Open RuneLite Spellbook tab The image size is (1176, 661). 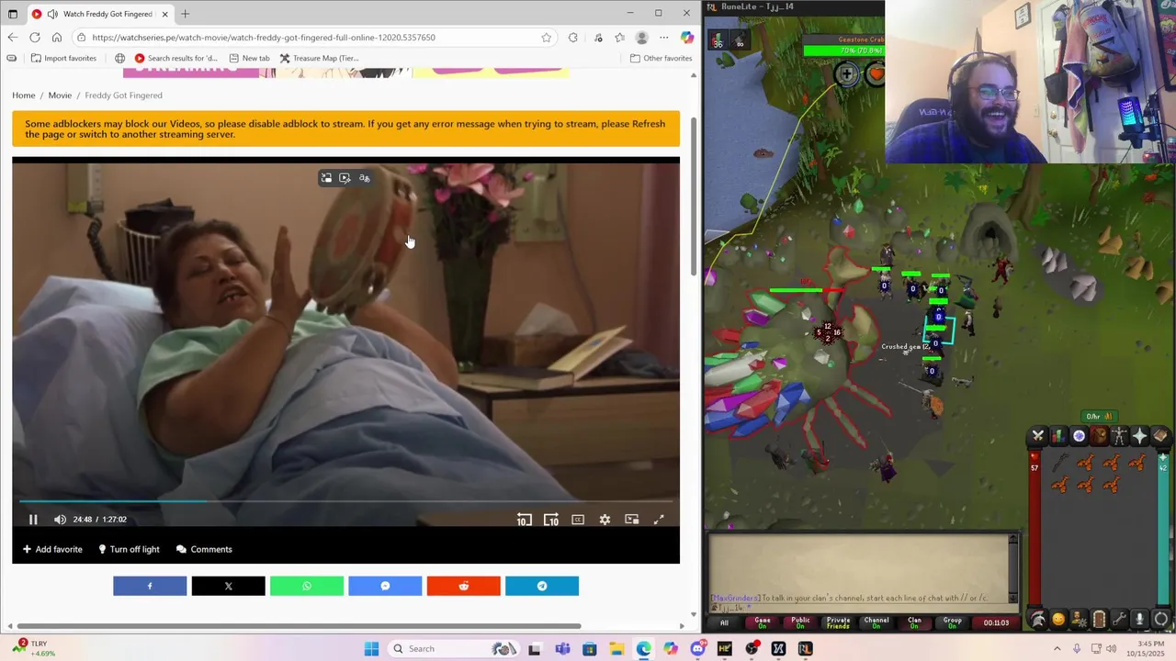pyautogui.click(x=1159, y=436)
